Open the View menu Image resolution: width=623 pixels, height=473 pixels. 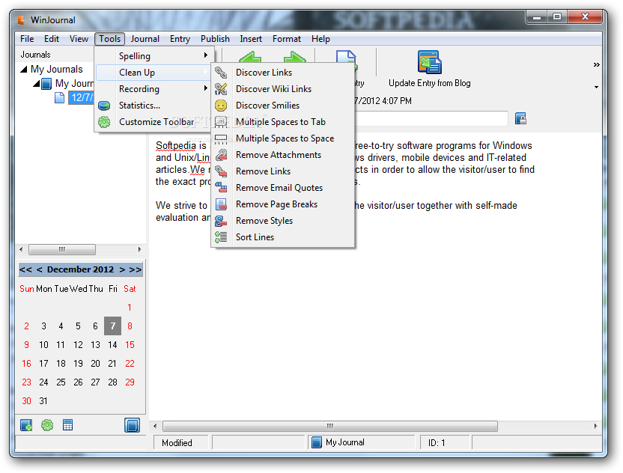coord(79,39)
